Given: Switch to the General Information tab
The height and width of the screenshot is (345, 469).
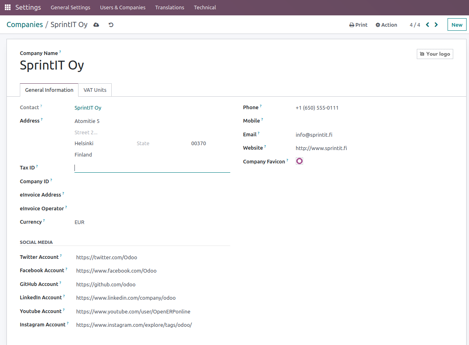Looking at the screenshot, I should (49, 90).
